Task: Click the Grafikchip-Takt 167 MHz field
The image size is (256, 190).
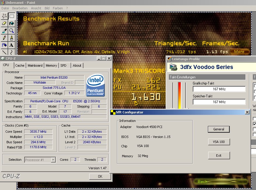Action: [x=219, y=89]
